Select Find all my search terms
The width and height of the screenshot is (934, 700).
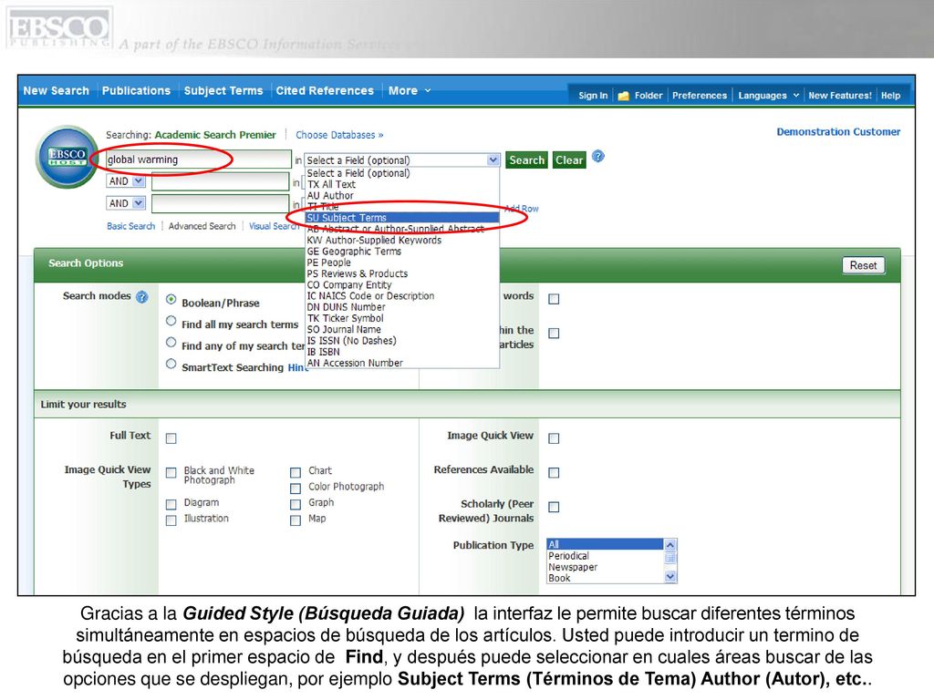pyautogui.click(x=171, y=322)
